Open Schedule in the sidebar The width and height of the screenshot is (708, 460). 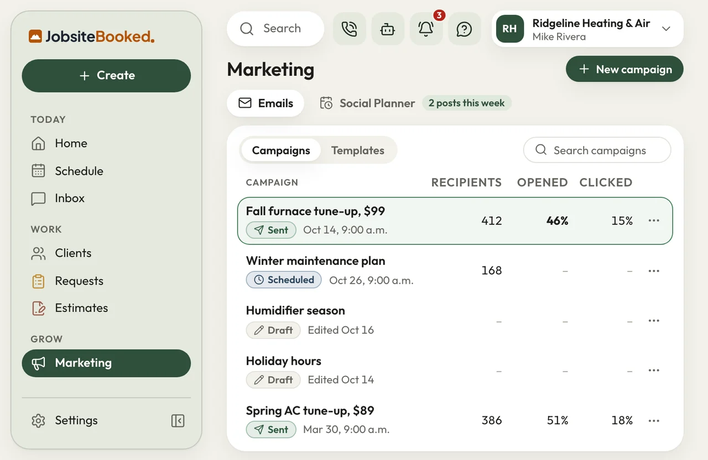tap(106, 171)
